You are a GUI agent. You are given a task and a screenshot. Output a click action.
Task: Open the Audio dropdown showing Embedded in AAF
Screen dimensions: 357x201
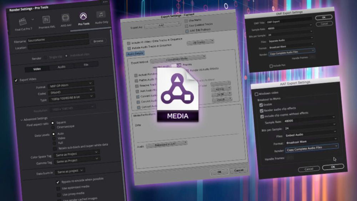(x=167, y=145)
